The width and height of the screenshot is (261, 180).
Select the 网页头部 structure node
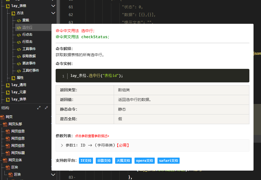pyautogui.click(x=15, y=124)
